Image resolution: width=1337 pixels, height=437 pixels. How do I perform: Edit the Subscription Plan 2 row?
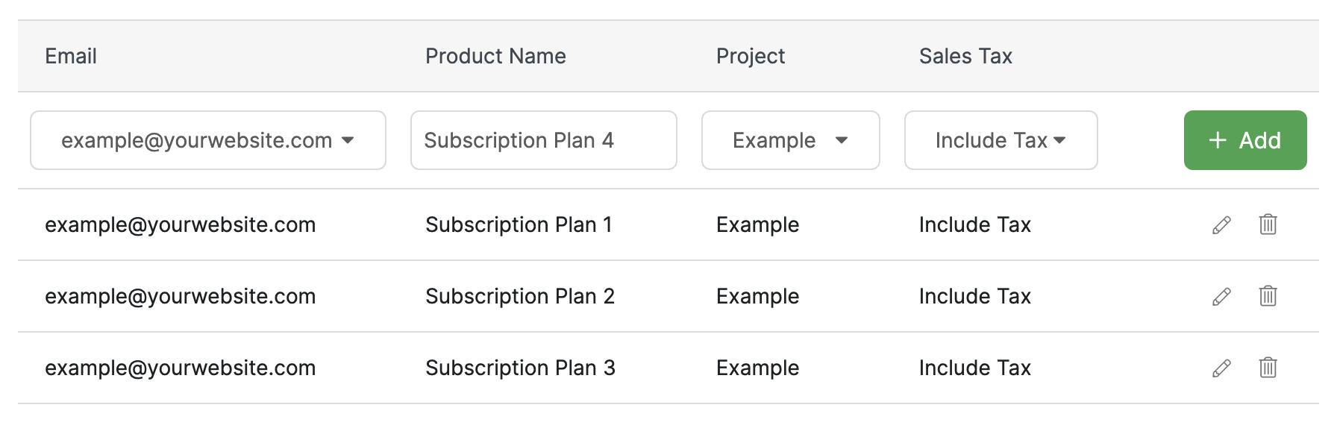1221,297
